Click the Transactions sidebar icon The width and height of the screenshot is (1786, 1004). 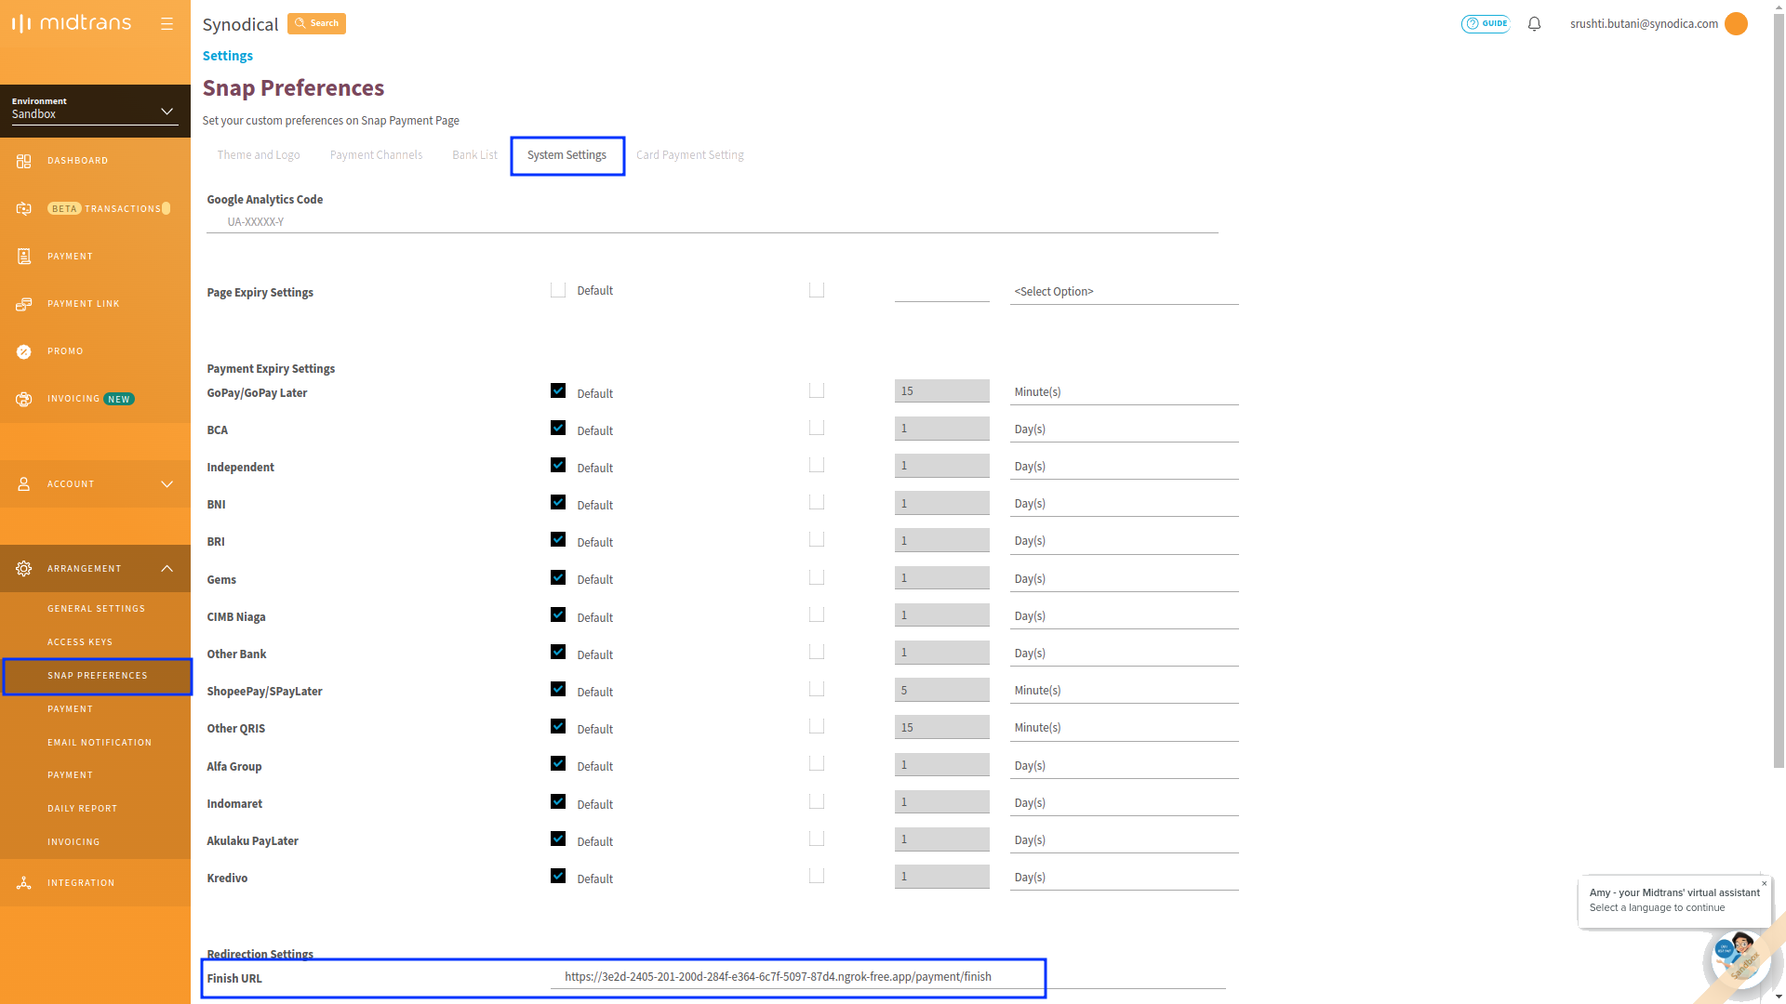[x=24, y=208]
